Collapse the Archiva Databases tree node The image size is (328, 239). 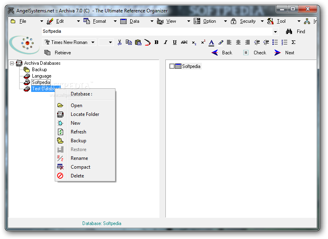click(x=12, y=63)
